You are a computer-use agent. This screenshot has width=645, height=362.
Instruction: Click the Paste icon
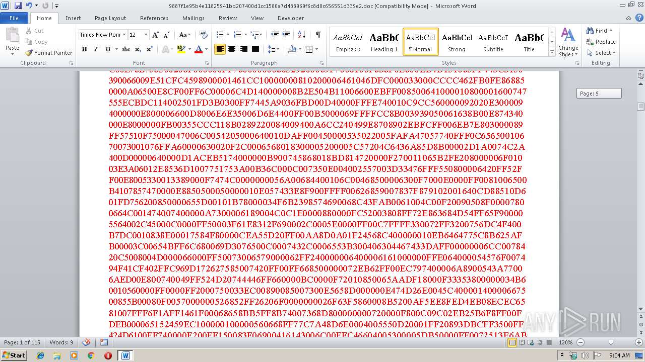[12, 35]
